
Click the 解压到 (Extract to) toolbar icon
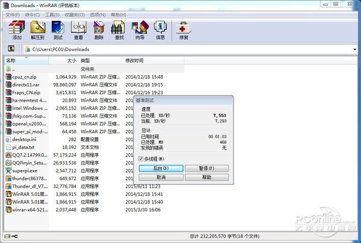[37, 27]
